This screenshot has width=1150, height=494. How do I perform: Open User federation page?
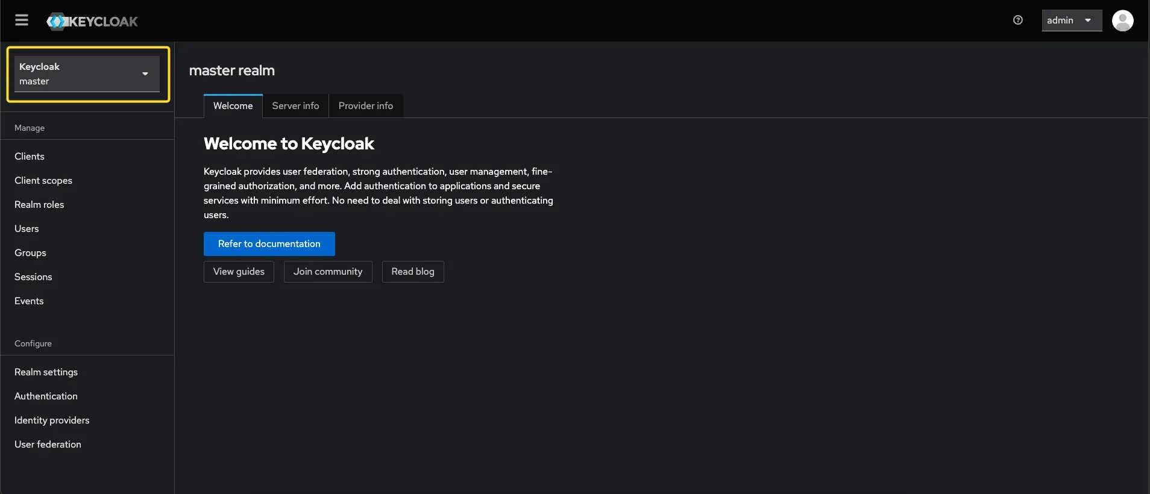click(48, 445)
